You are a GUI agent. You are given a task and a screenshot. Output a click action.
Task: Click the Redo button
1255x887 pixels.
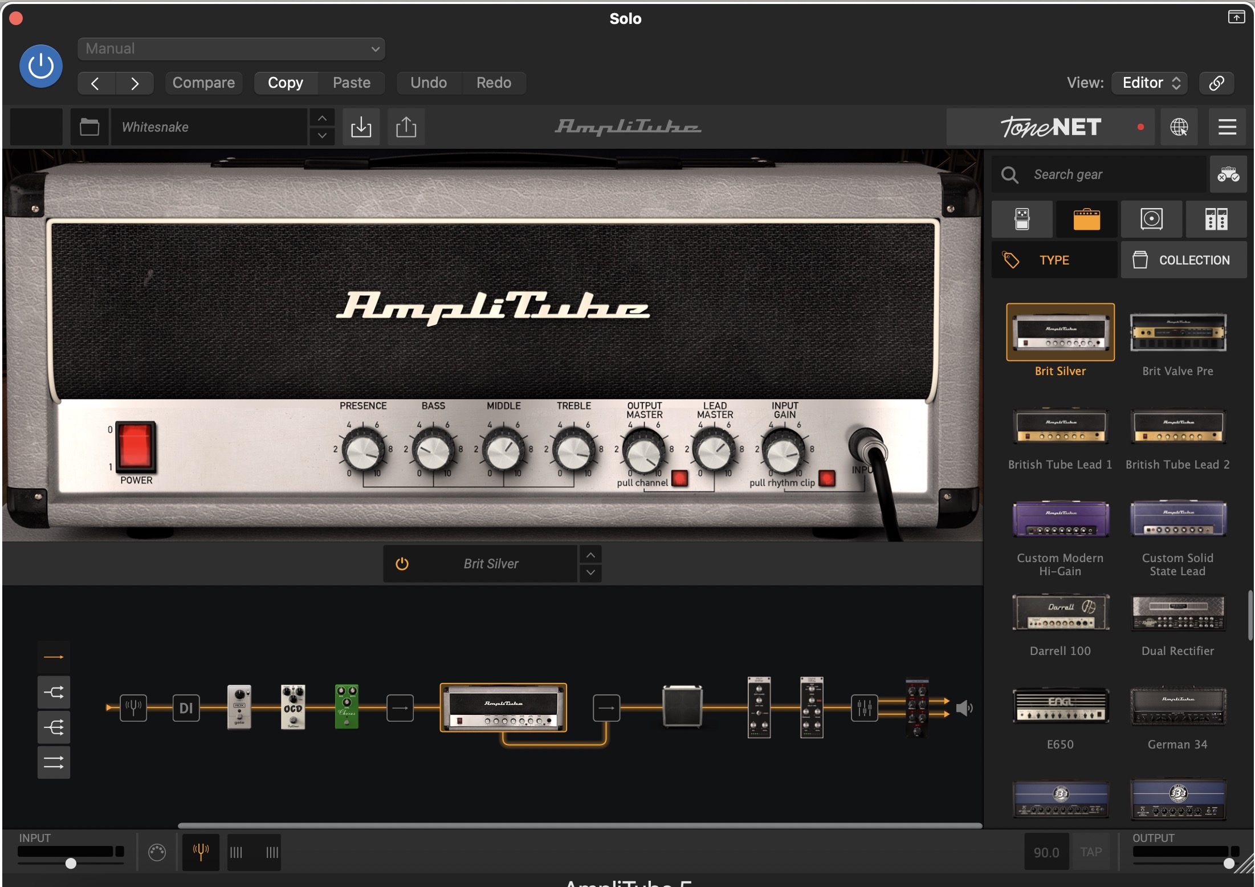[x=494, y=83]
